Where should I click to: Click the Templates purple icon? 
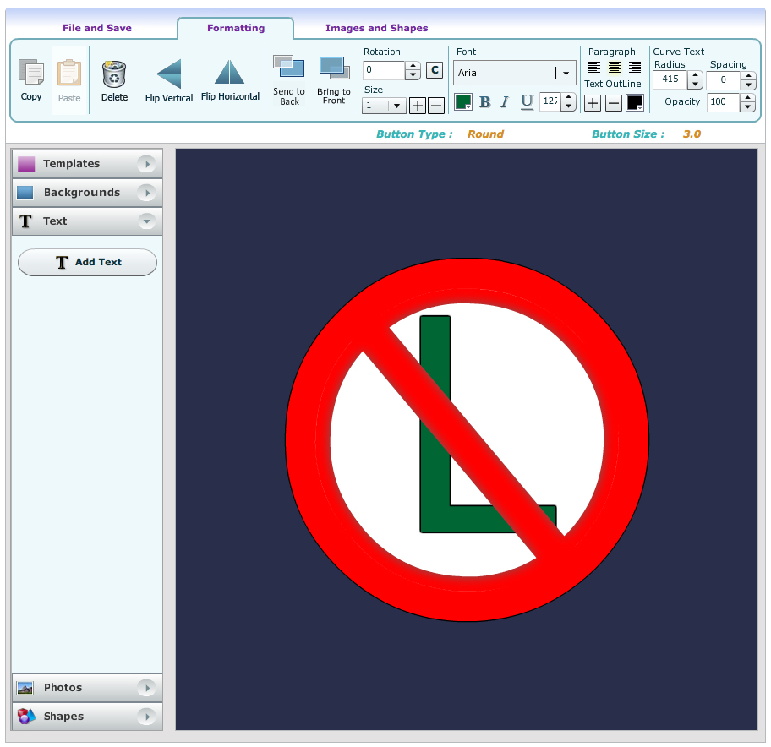point(26,164)
